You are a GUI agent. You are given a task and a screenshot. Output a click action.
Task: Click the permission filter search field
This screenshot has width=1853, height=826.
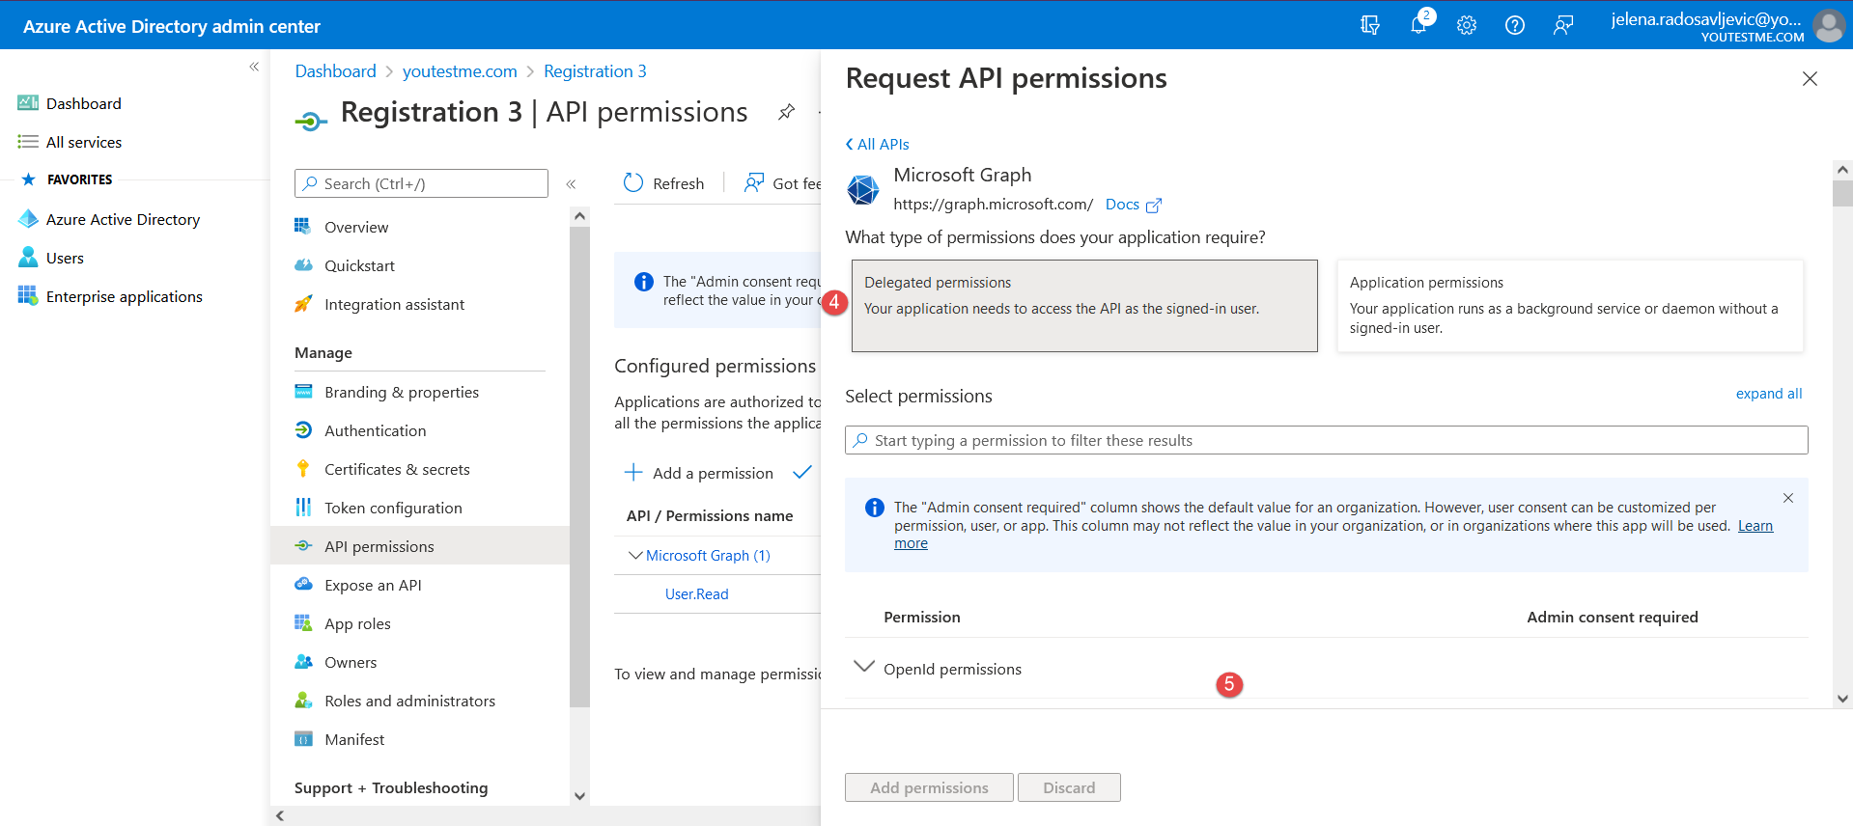coord(1326,440)
